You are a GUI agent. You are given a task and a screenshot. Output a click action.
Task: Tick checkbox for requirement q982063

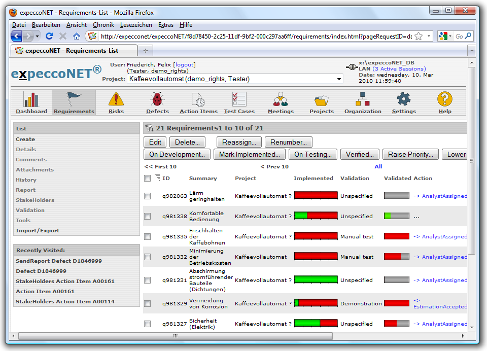pos(148,196)
